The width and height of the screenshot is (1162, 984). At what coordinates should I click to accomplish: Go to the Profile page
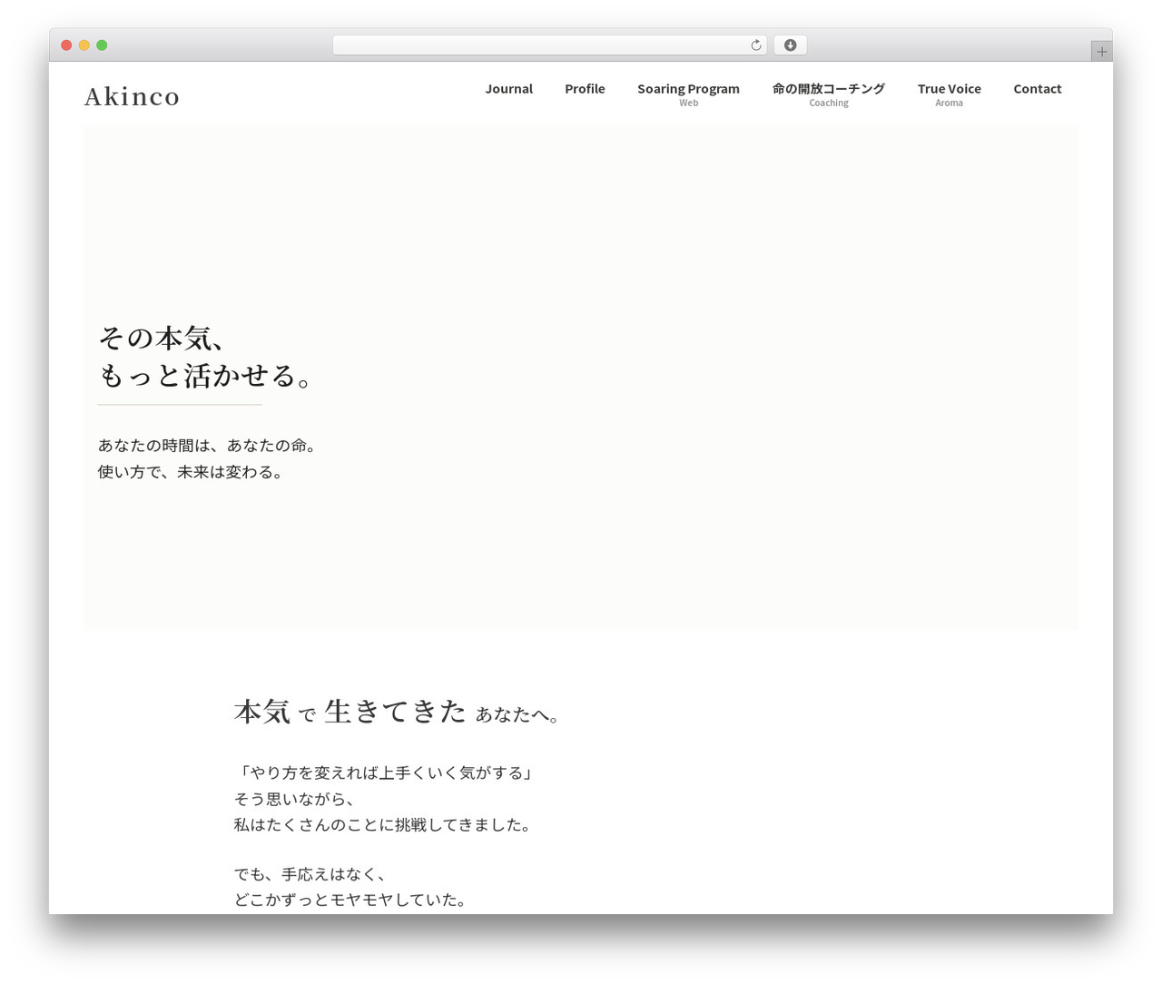pyautogui.click(x=585, y=89)
